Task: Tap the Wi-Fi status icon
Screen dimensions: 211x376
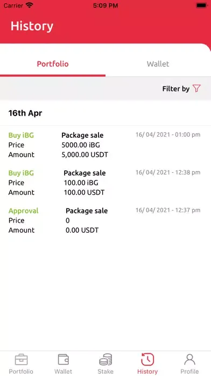Action: 30,5
